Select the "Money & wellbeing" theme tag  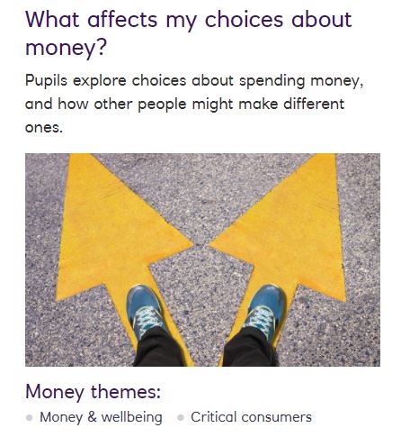pos(101,417)
